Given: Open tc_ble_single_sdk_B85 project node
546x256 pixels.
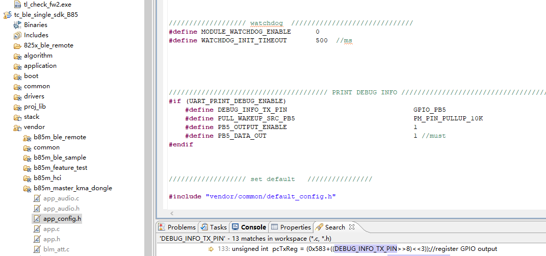Looking at the screenshot, I should pyautogui.click(x=46, y=15).
